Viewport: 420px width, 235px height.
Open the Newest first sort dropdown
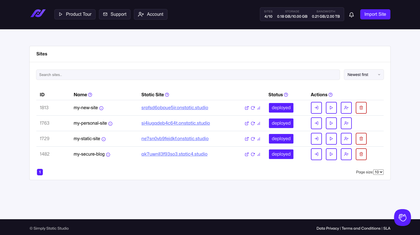pos(364,75)
